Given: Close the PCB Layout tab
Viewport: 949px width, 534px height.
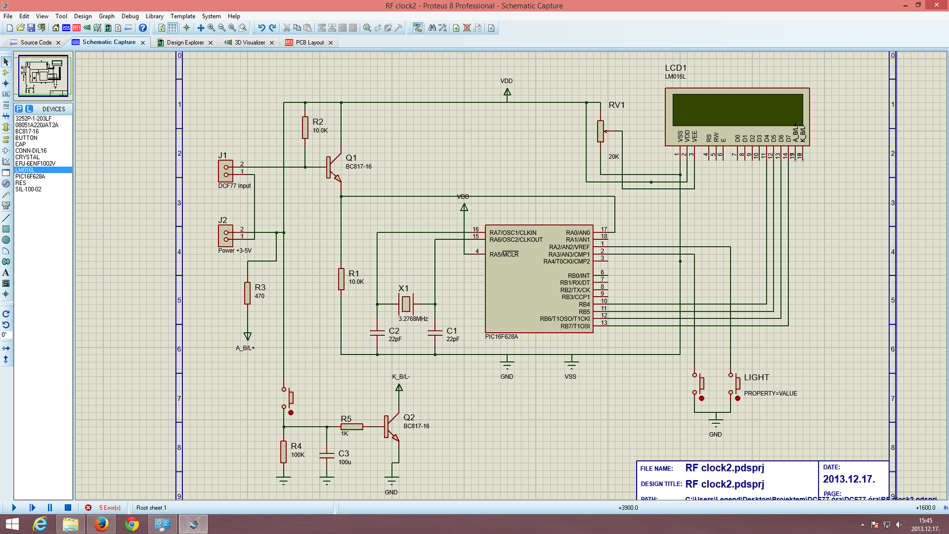Looking at the screenshot, I should click(331, 43).
